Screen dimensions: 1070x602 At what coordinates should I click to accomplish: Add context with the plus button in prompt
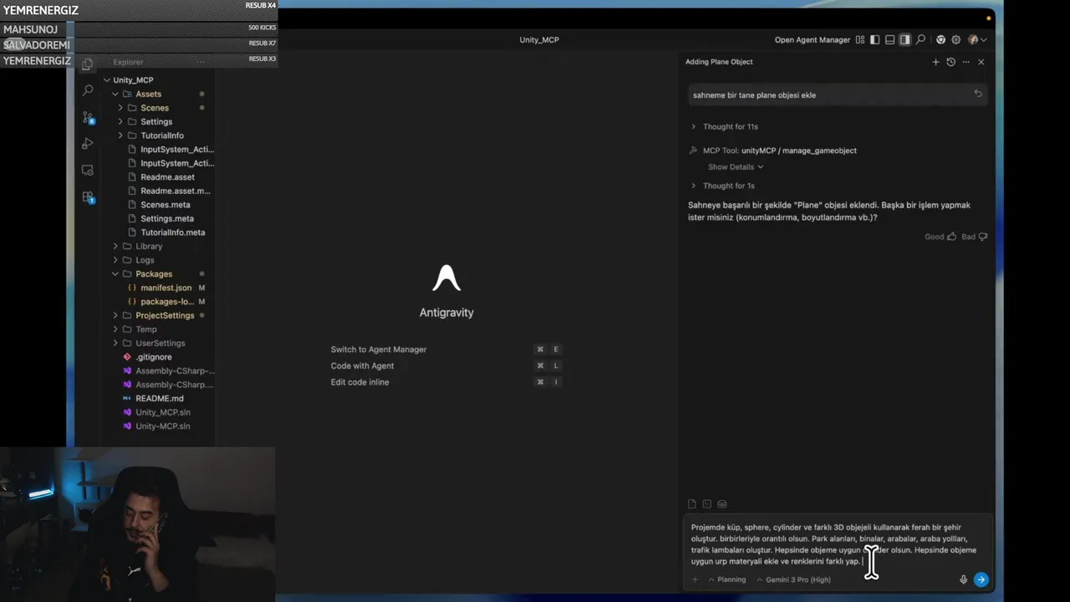click(x=694, y=579)
